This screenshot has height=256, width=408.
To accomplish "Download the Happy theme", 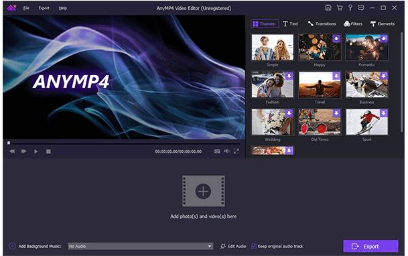I will 336,38.
